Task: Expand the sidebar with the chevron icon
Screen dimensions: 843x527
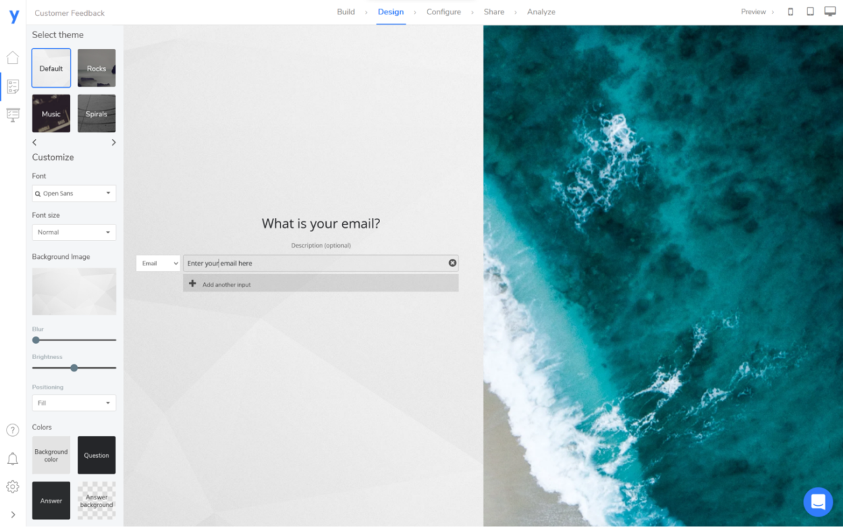Action: (x=13, y=514)
